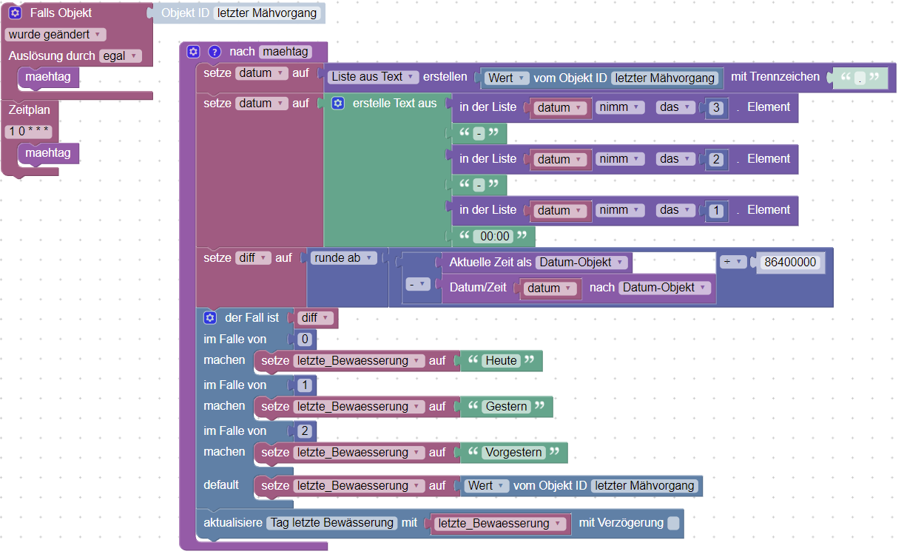This screenshot has height=554, width=904.
Task: Click the erstelle Text aus label
Action: point(395,104)
